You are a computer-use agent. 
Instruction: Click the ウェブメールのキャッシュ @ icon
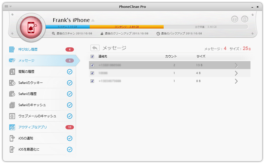click(12, 116)
